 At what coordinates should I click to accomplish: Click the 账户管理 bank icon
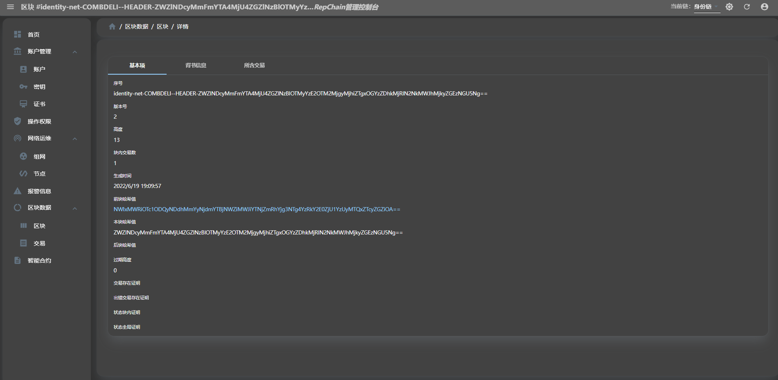coord(18,51)
